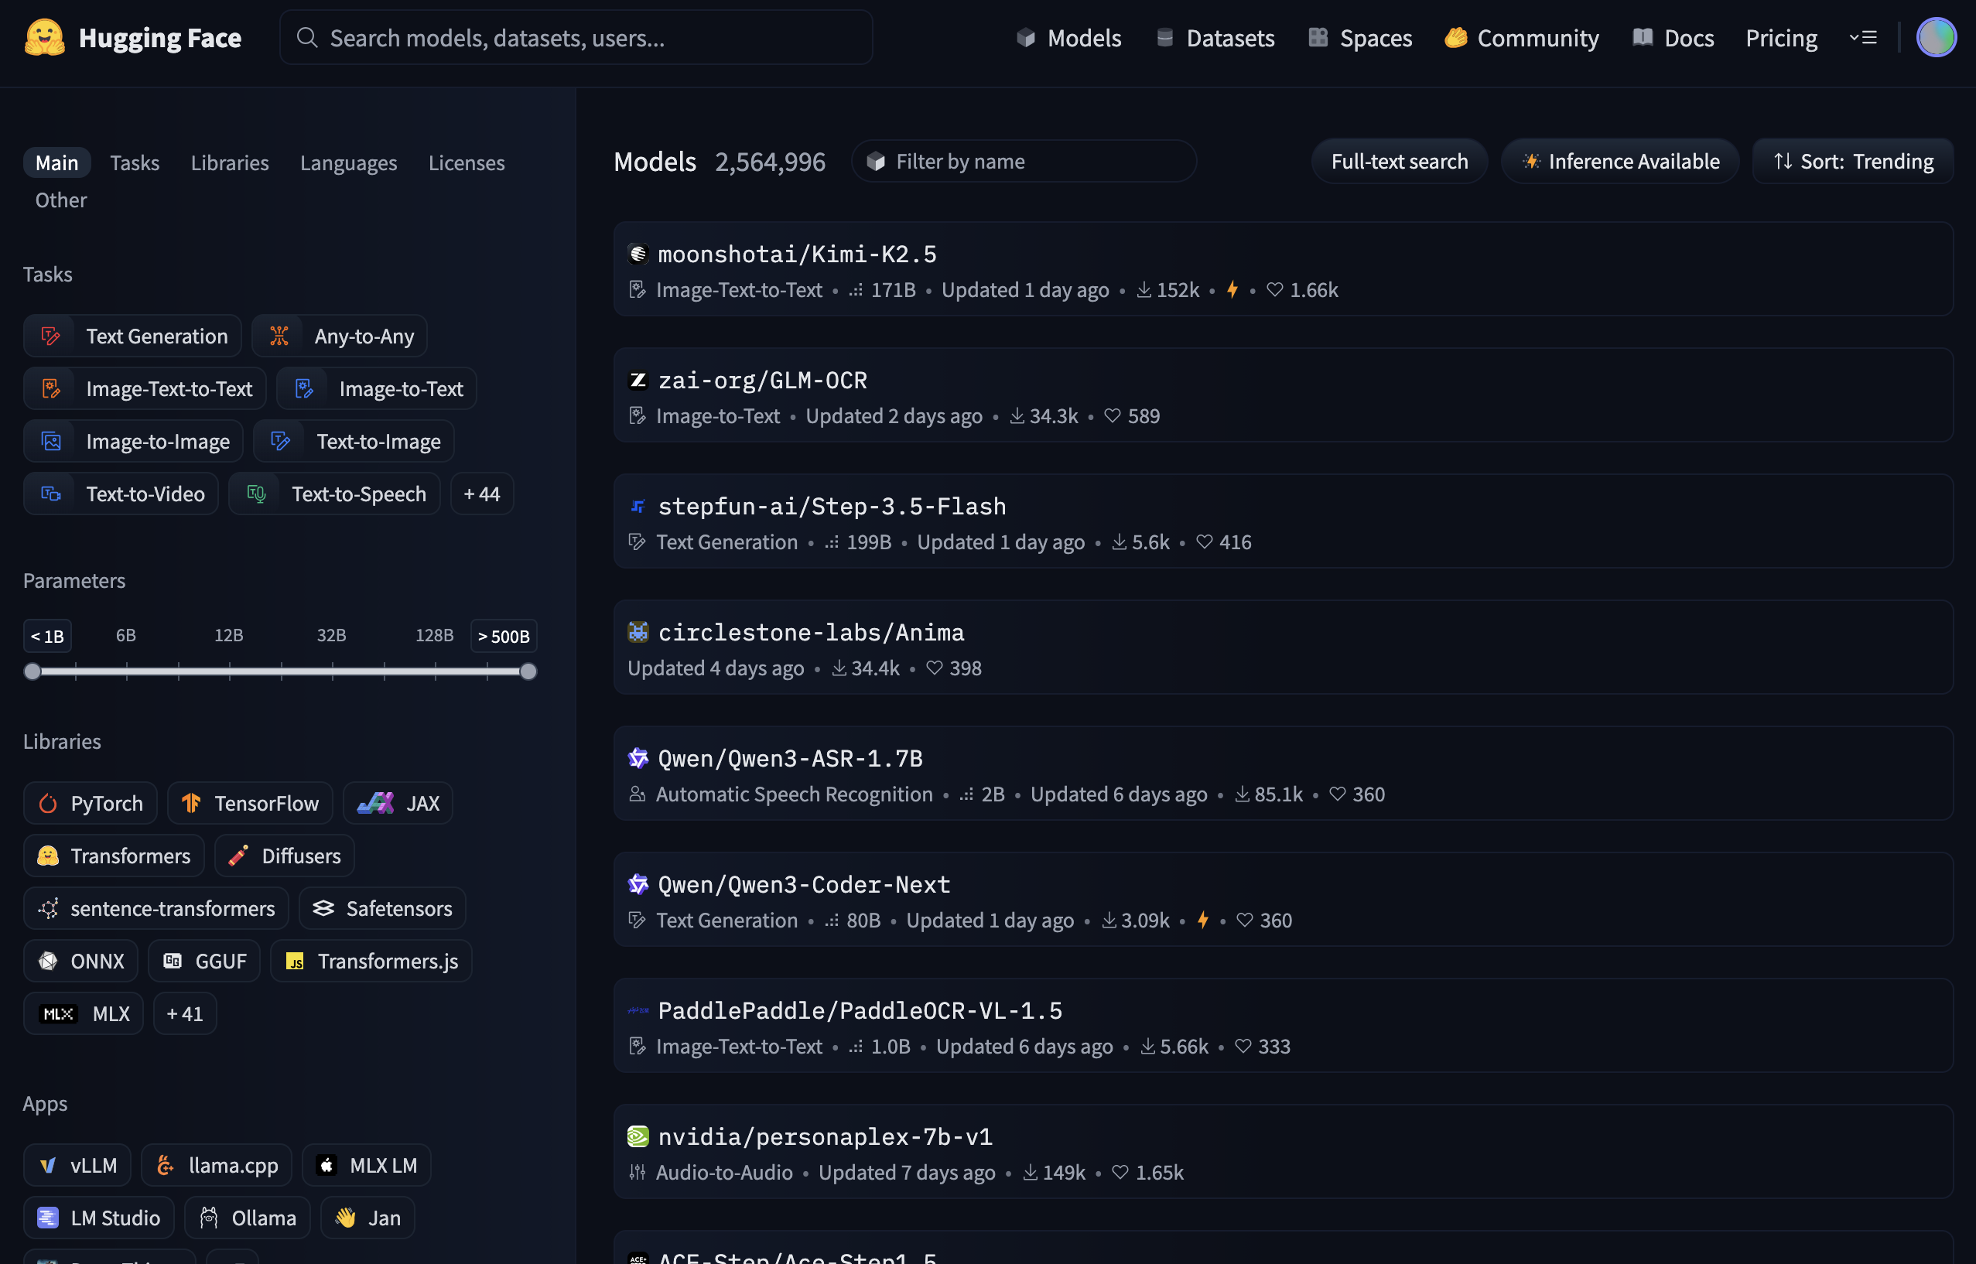
Task: Click the moonshotai organization avatar icon
Action: pyautogui.click(x=638, y=255)
